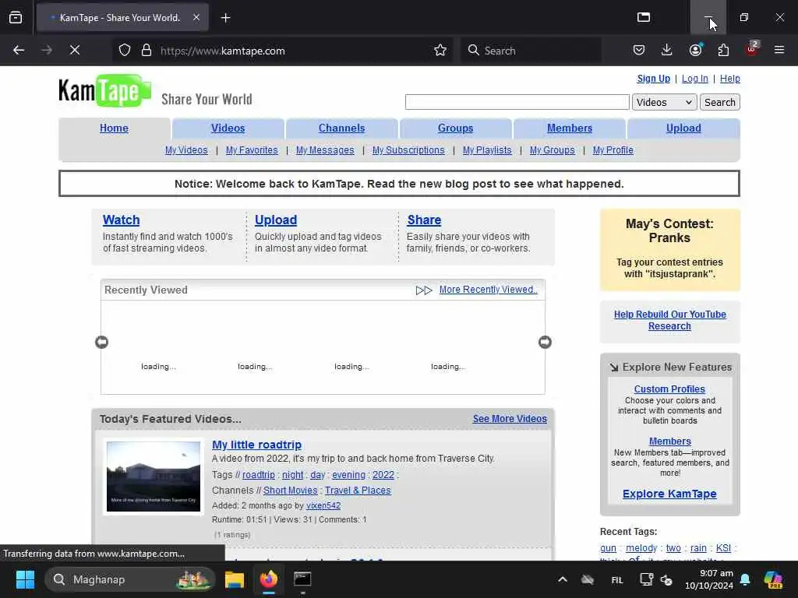798x598 pixels.
Task: Open the downloads panel
Action: click(x=667, y=50)
